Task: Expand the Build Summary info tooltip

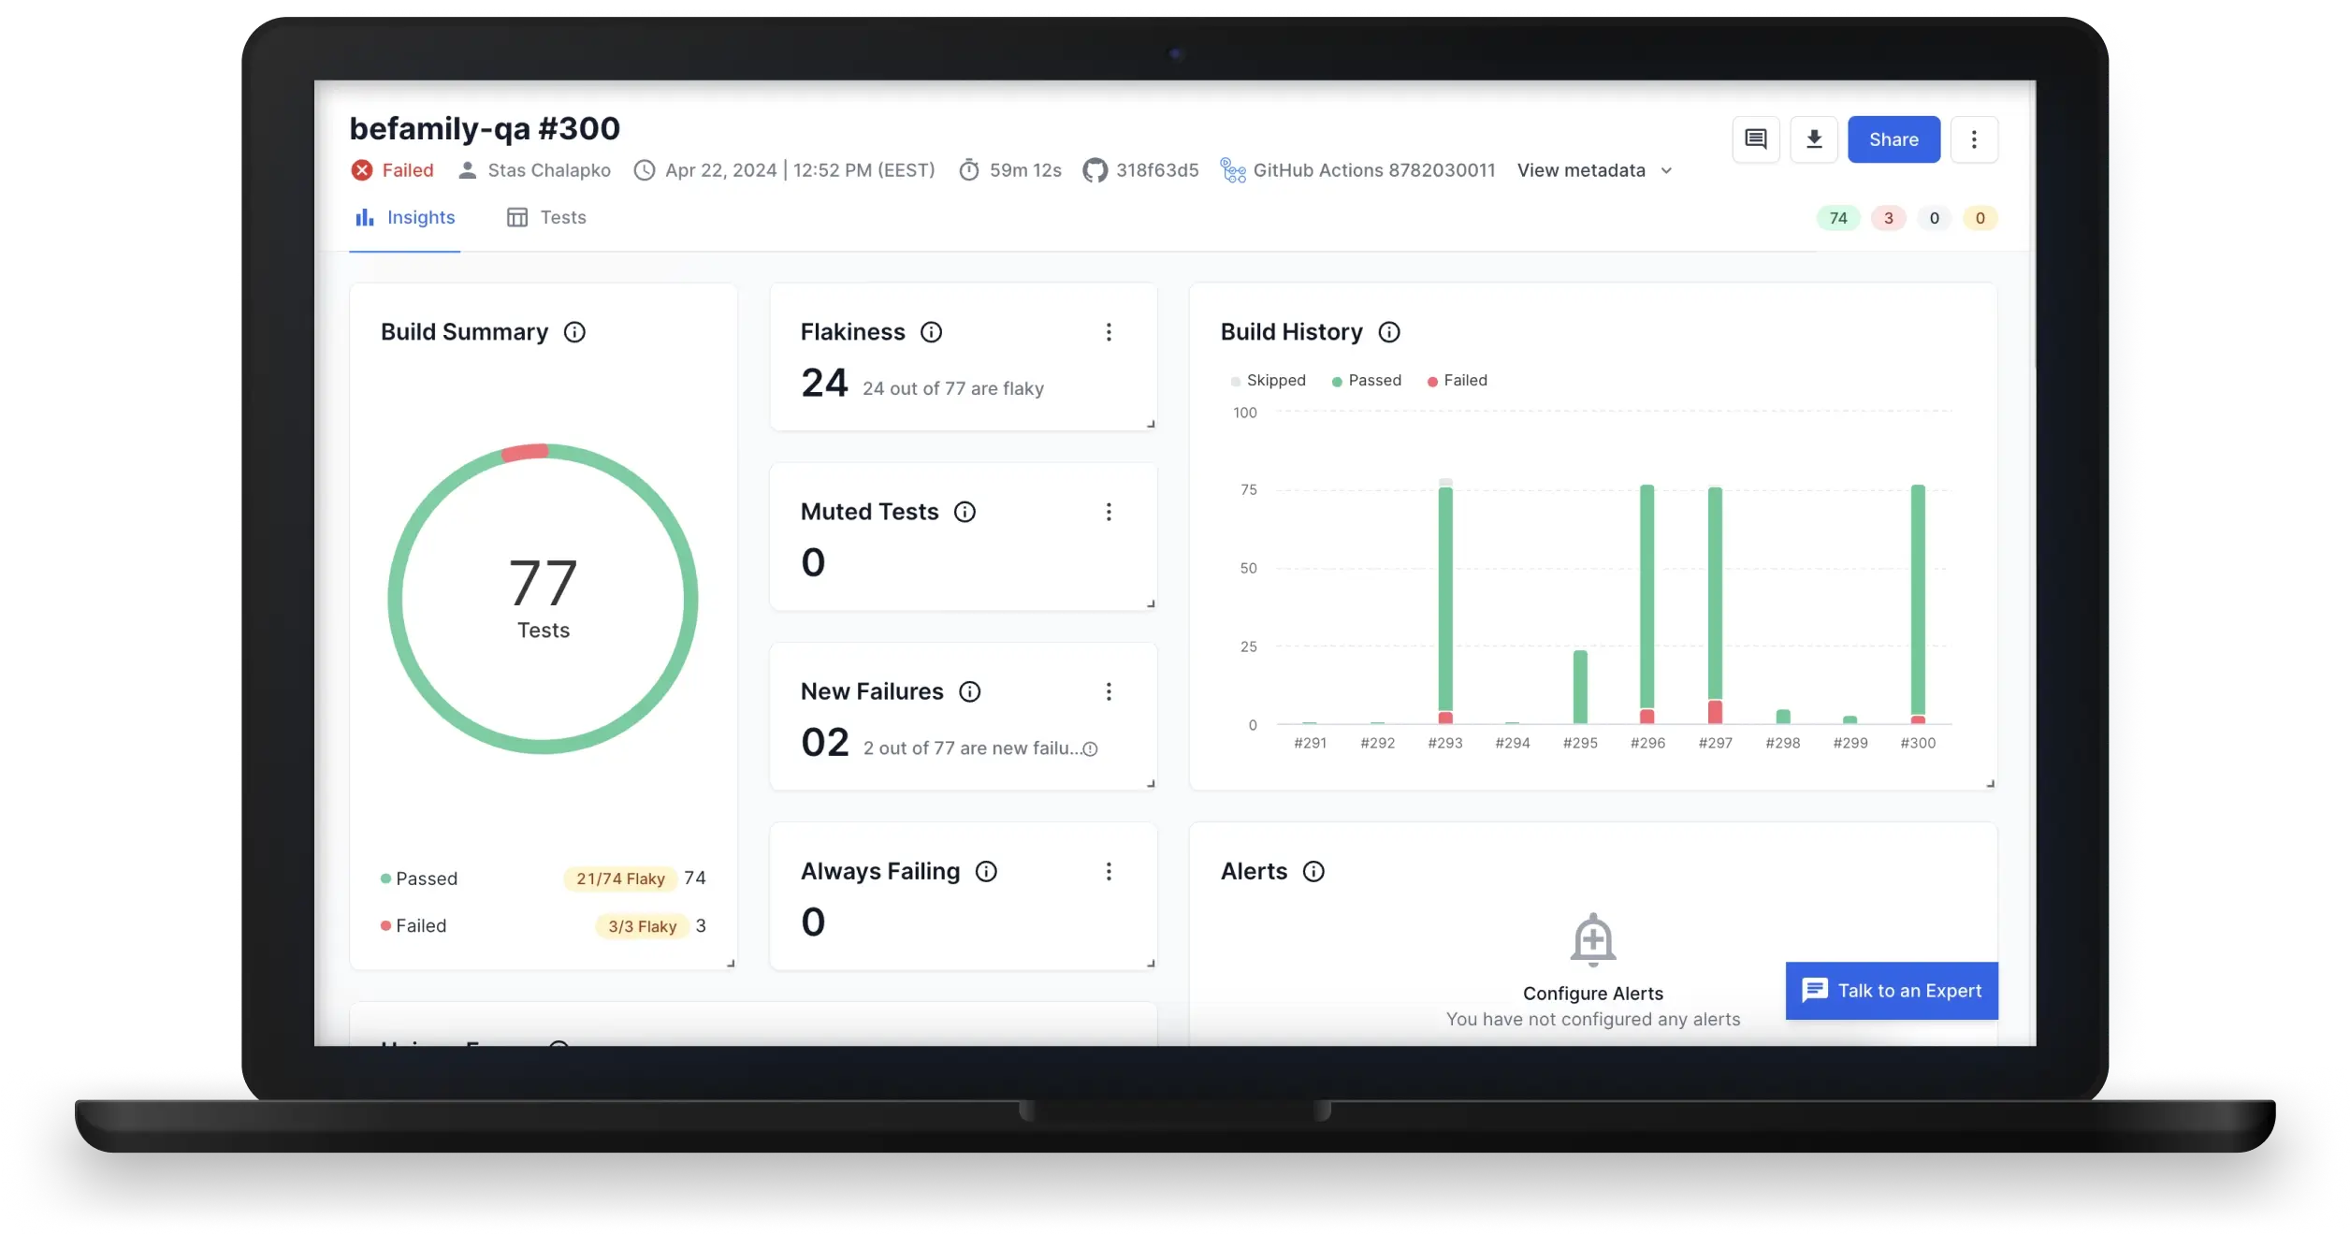Action: click(x=573, y=331)
